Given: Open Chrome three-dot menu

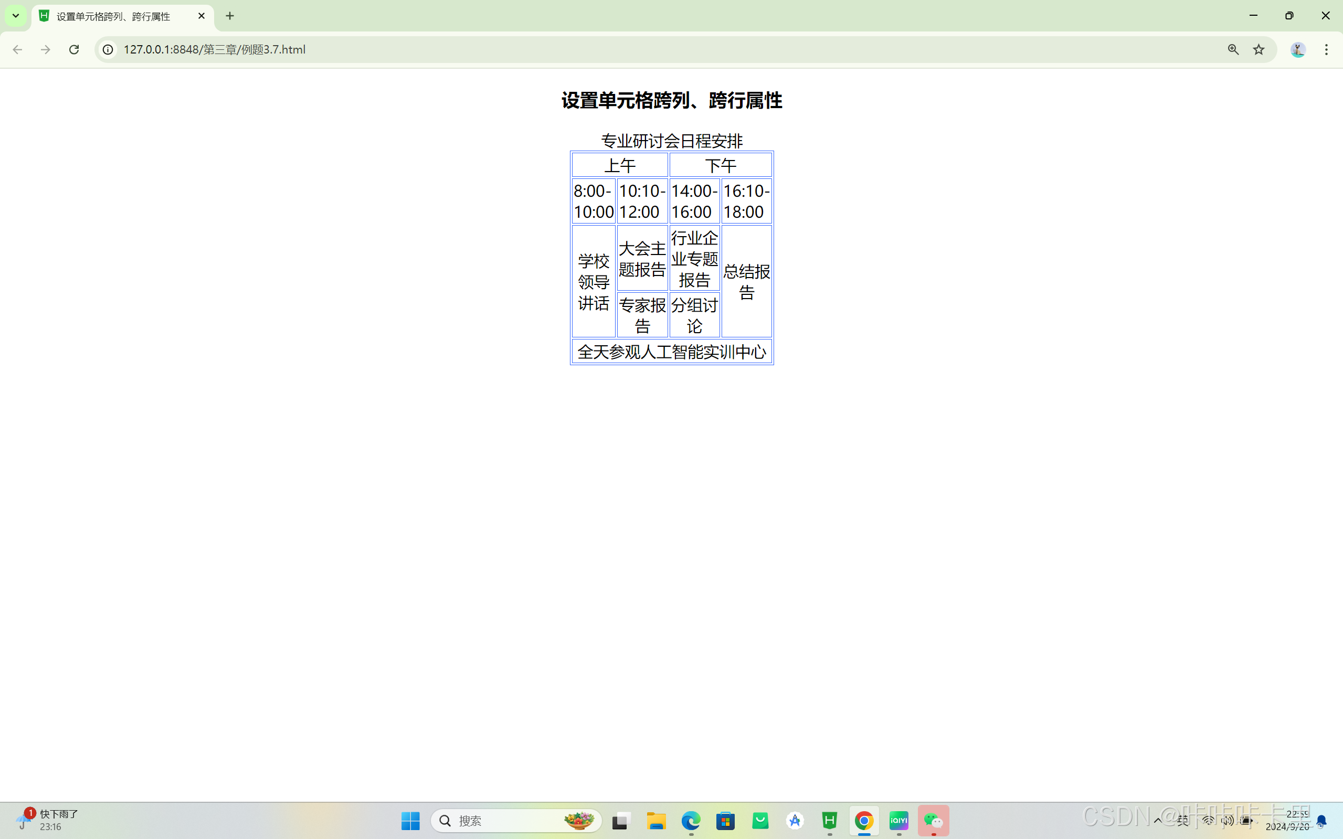Looking at the screenshot, I should [1326, 49].
